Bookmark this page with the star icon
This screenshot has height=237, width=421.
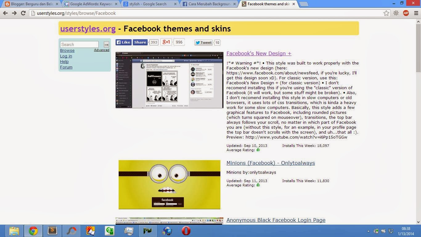tap(386, 13)
